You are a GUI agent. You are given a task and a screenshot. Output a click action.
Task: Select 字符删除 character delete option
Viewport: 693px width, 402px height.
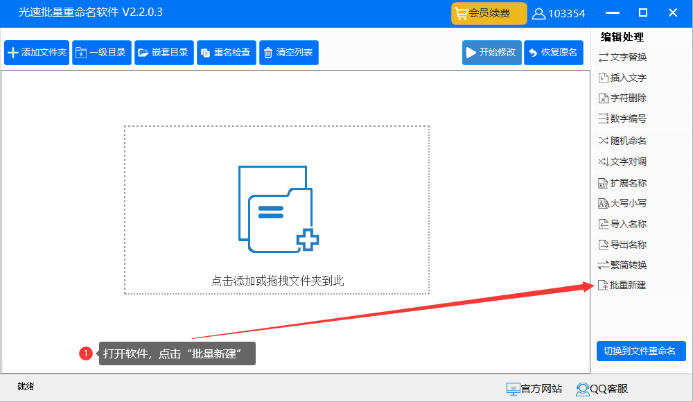pyautogui.click(x=622, y=98)
